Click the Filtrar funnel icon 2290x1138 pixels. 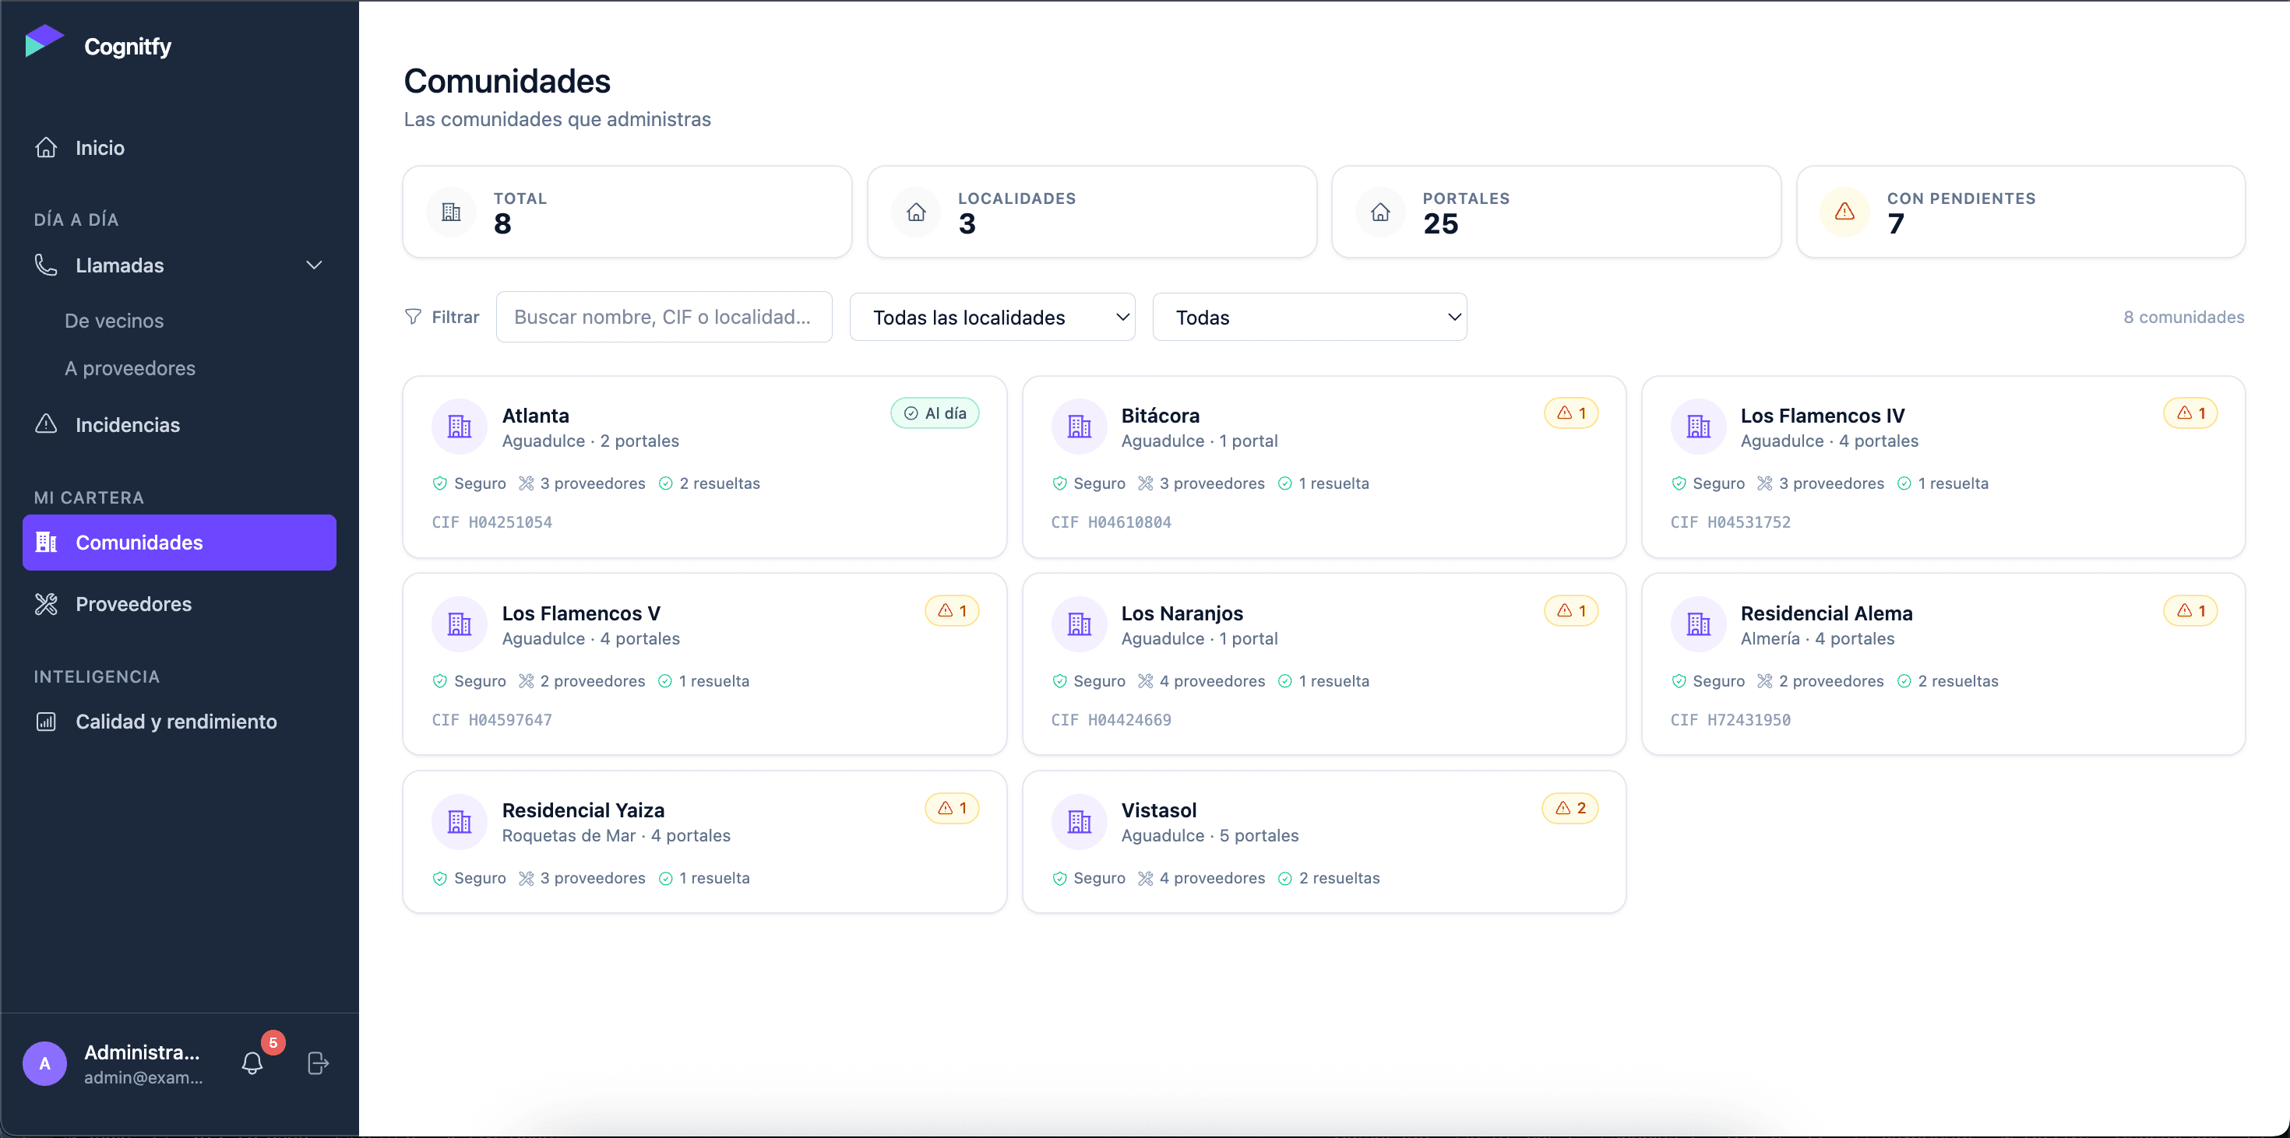414,317
